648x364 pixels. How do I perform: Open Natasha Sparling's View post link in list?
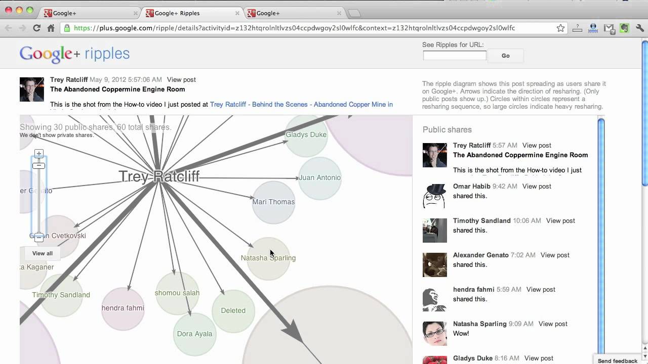(553, 324)
